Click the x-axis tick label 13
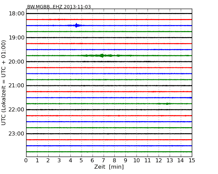218x174 pixels. coord(170,161)
